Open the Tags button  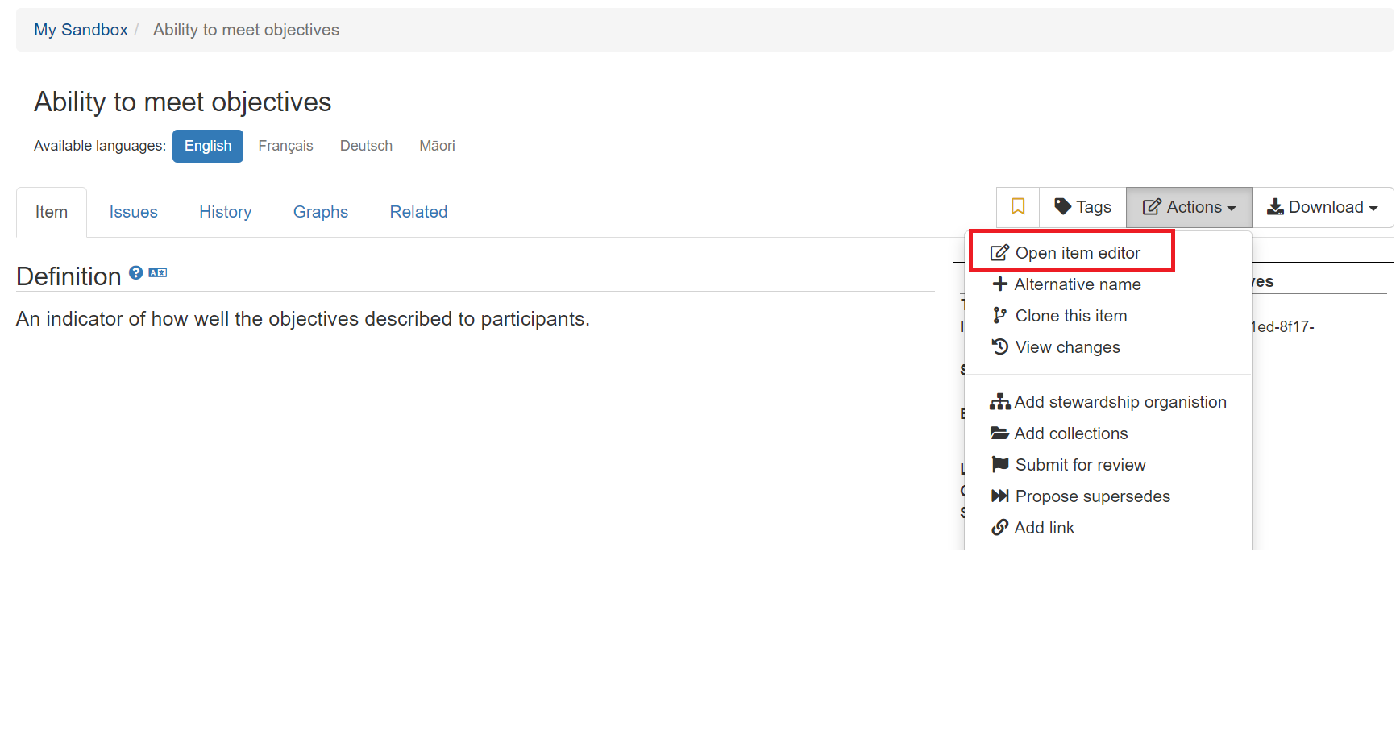(1082, 207)
